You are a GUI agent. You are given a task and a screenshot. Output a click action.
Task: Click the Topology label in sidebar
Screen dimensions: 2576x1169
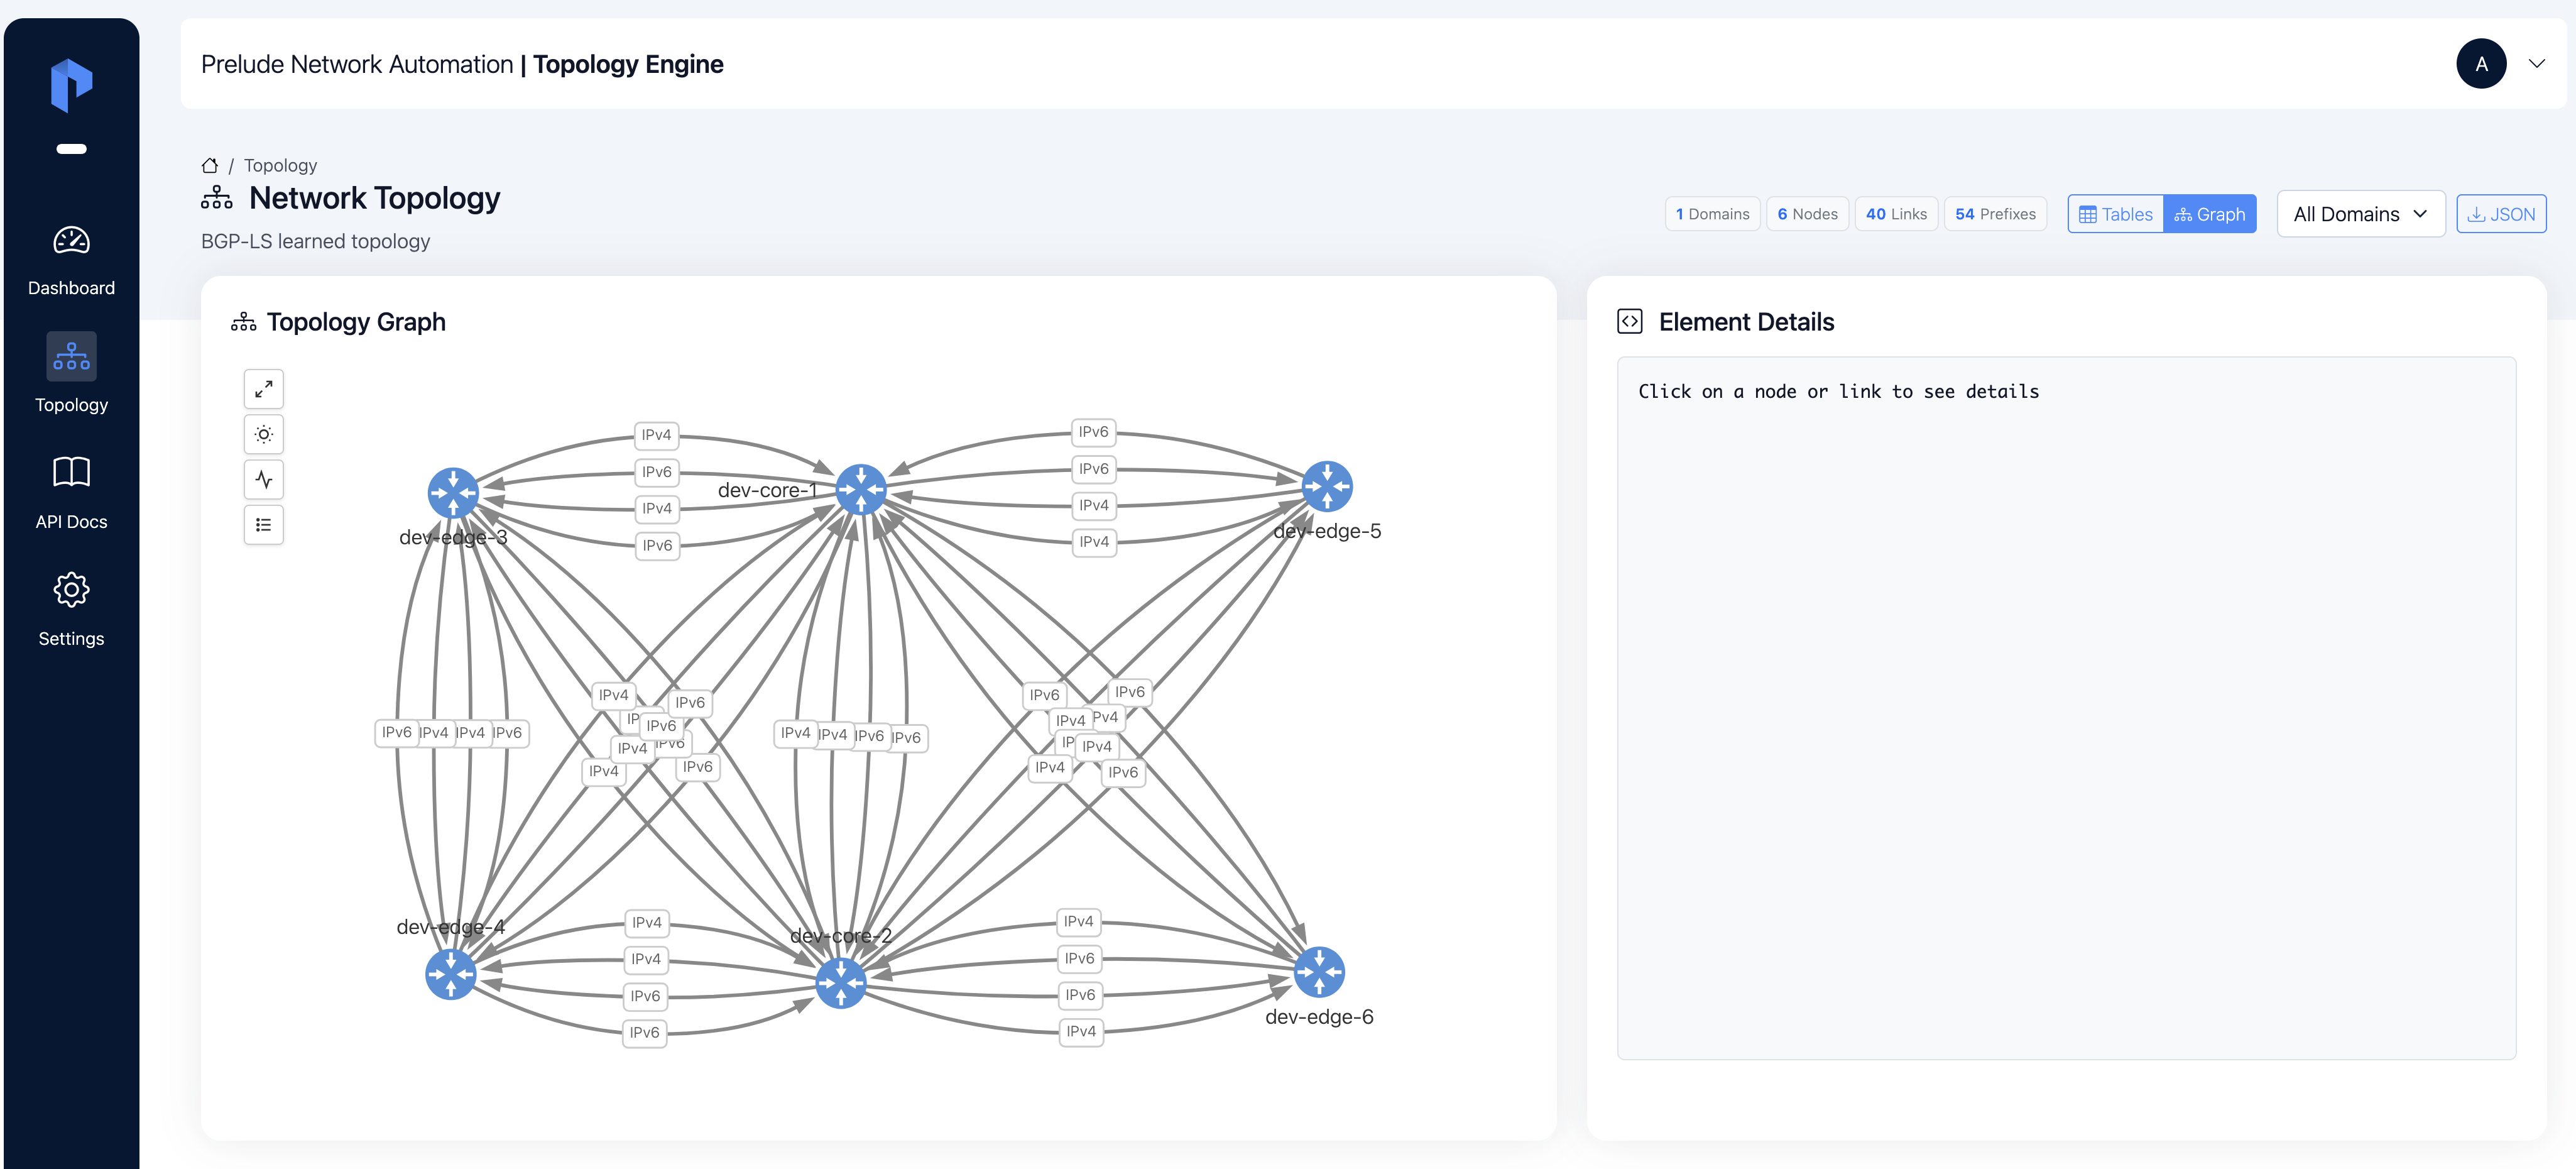71,405
